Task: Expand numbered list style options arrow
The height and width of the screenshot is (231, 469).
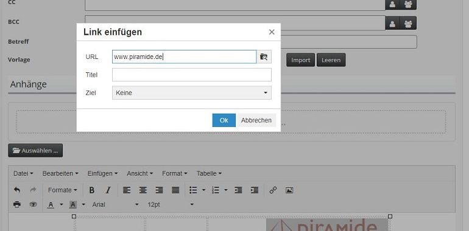Action: (226, 190)
